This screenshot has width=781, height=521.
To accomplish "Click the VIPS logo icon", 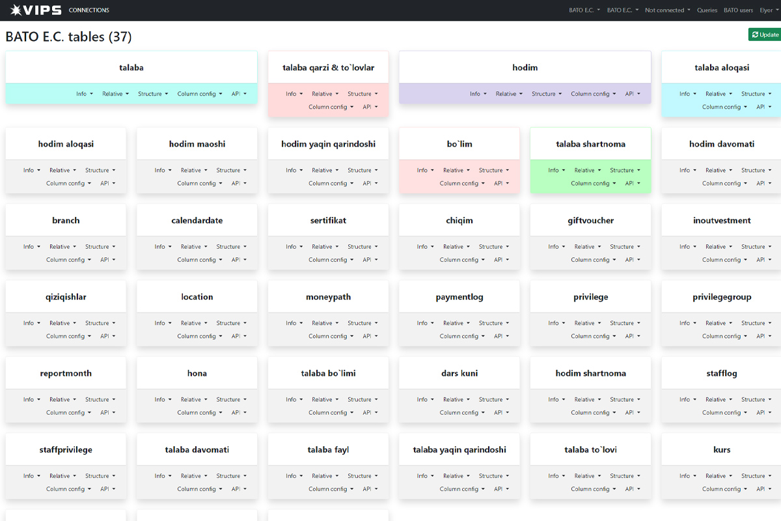I will click(x=16, y=10).
